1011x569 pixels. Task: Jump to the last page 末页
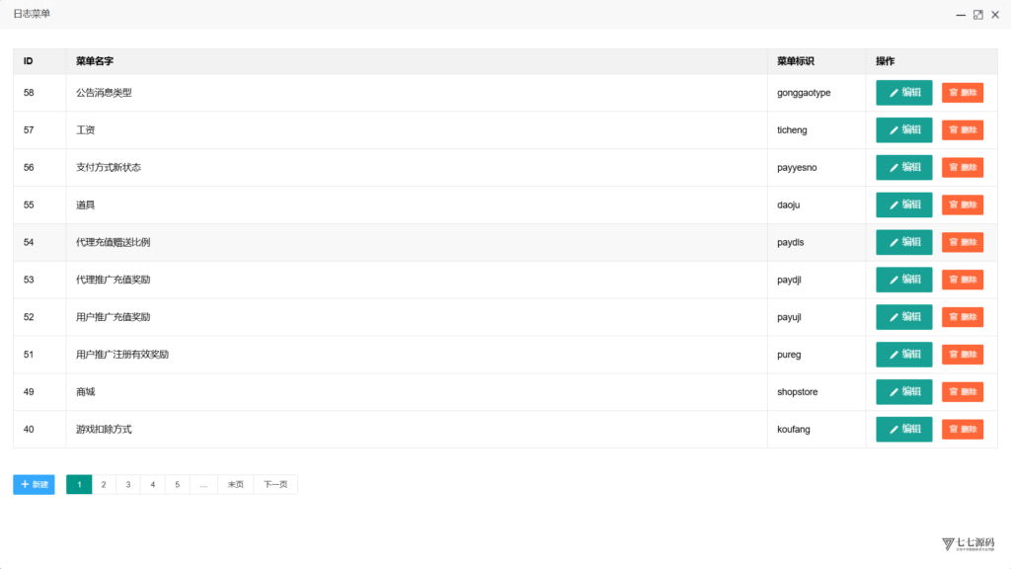click(x=235, y=484)
